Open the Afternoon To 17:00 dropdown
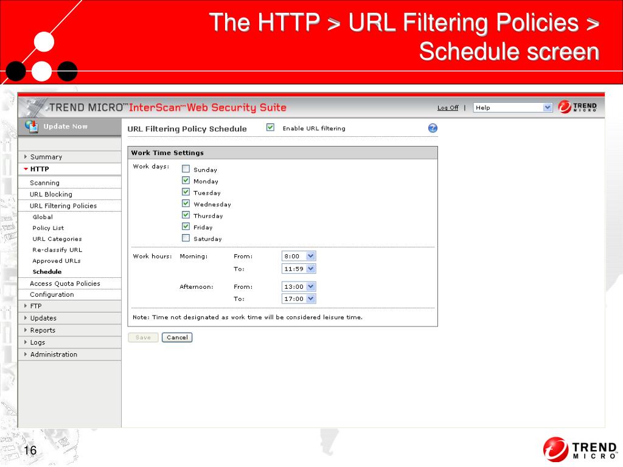623x467 pixels. point(299,299)
